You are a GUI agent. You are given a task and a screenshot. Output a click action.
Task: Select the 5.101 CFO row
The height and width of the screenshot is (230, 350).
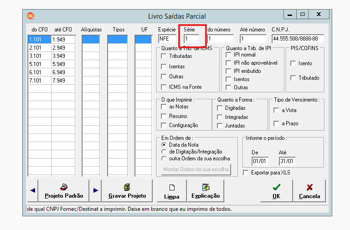pyautogui.click(x=51, y=64)
